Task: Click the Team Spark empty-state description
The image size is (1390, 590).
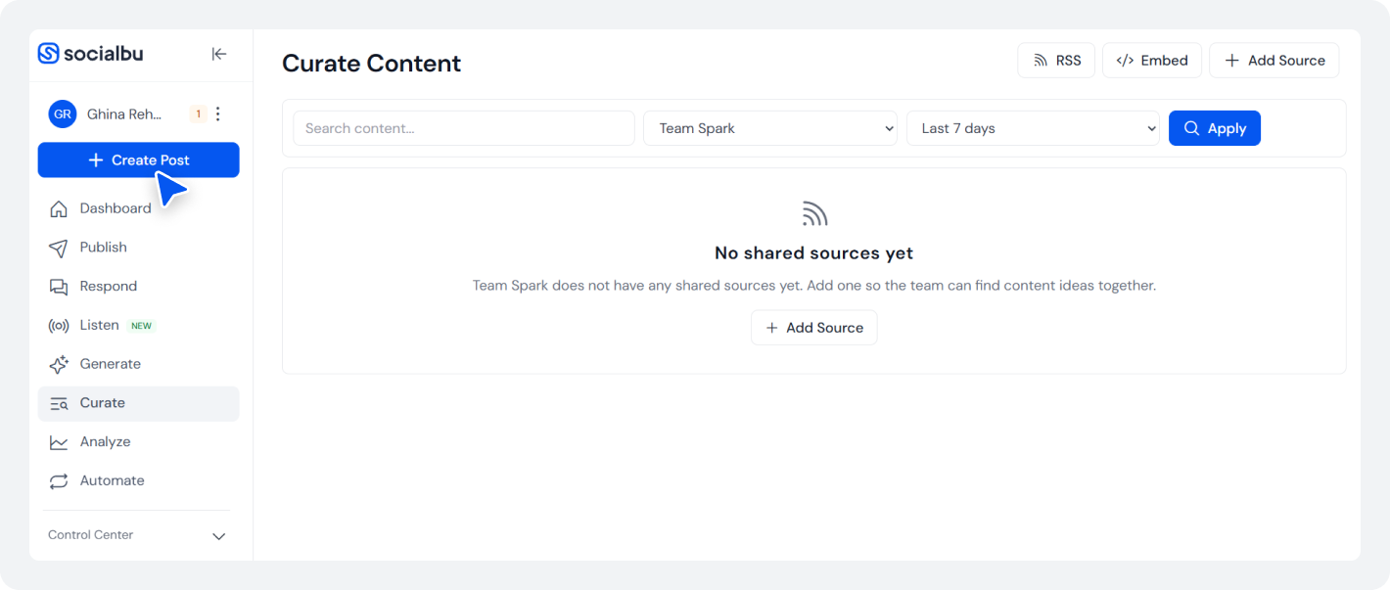Action: [x=814, y=286]
